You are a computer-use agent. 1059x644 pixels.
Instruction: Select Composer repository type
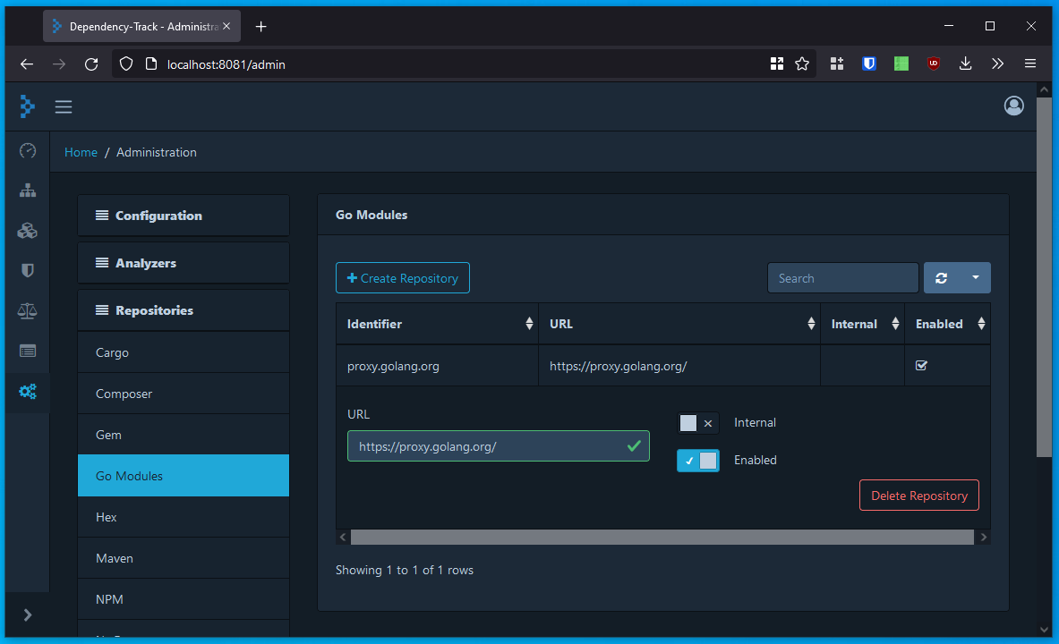184,394
